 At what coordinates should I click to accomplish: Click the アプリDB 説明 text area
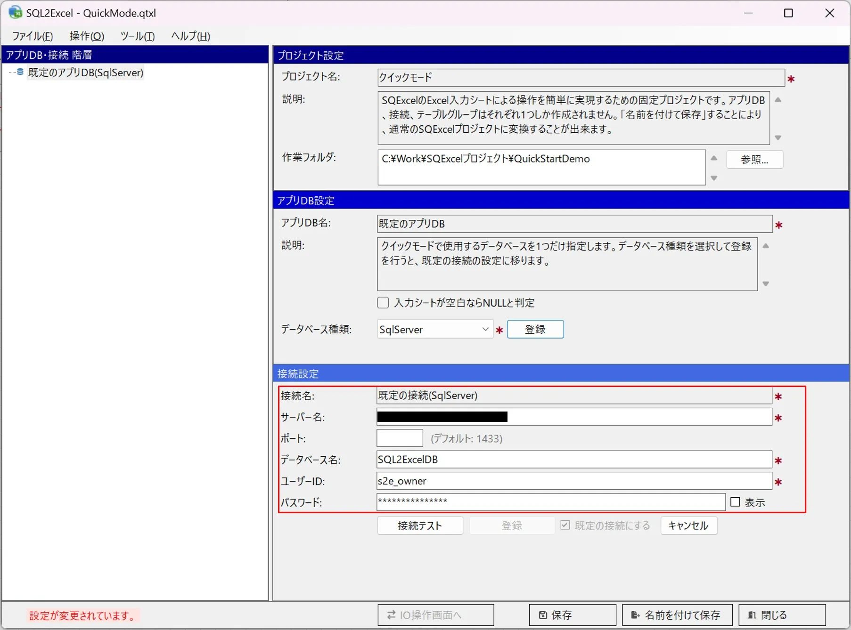(x=567, y=264)
